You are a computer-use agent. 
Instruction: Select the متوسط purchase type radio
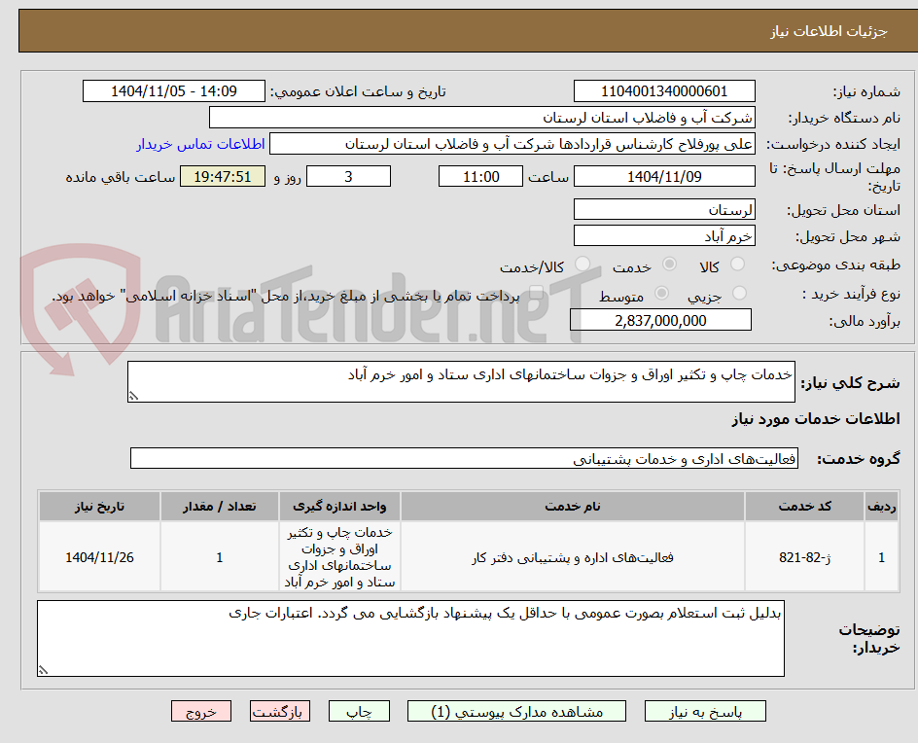[661, 293]
